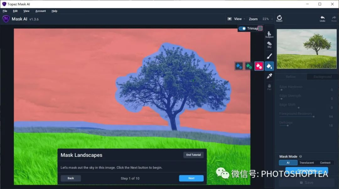This screenshot has width=339, height=189.
Task: Open the Help menu
Action: [54, 11]
